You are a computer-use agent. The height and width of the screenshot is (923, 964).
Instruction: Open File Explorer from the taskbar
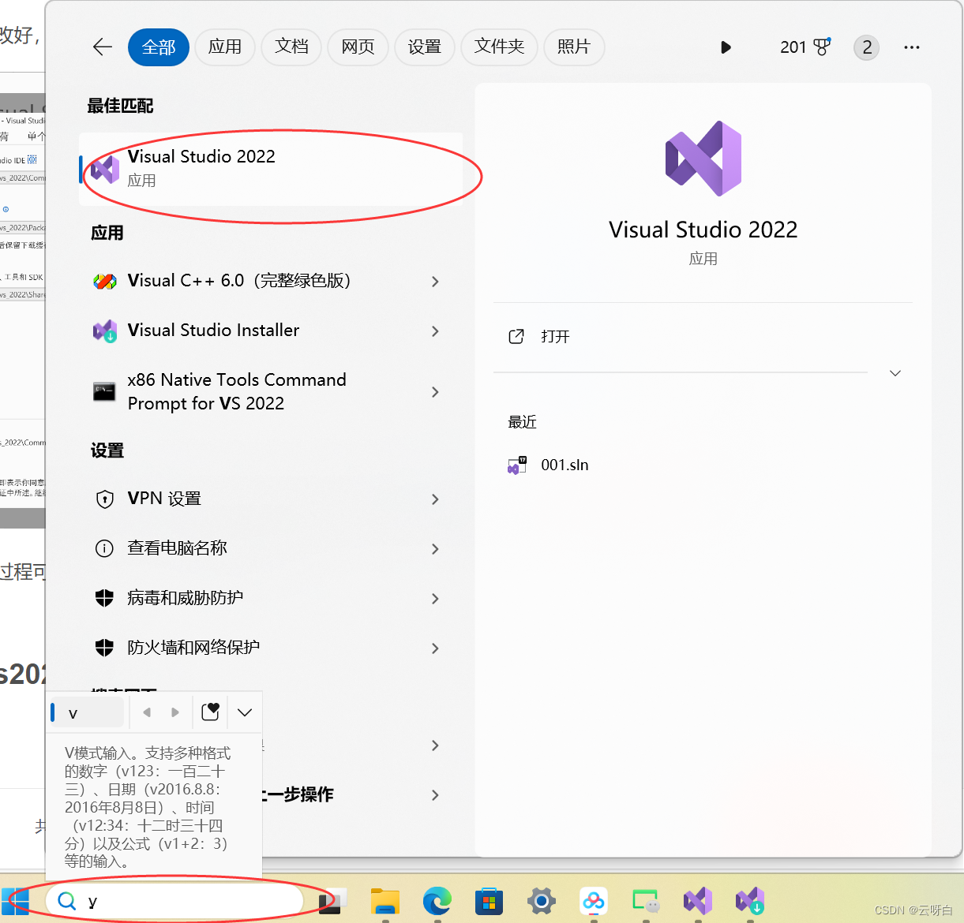pos(385,901)
